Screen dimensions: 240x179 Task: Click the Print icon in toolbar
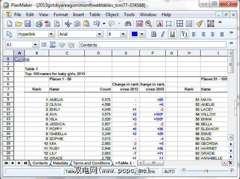click(x=39, y=24)
